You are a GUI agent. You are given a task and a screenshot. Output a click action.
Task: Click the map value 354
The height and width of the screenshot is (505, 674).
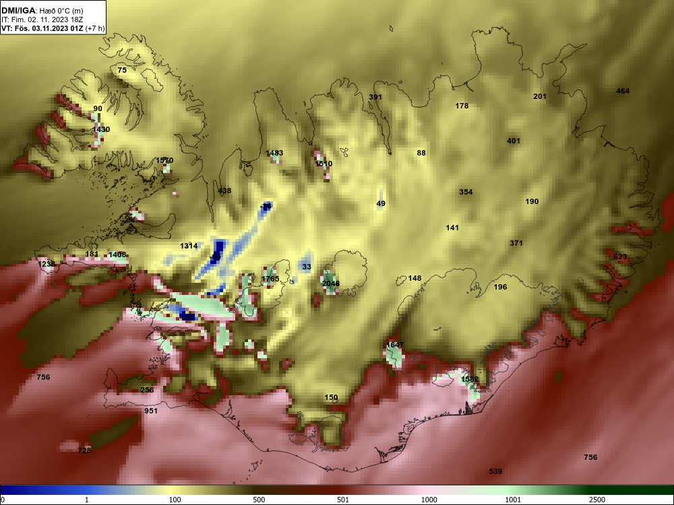click(466, 192)
